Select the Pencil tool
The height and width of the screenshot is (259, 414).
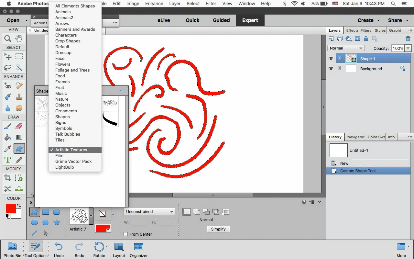(x=19, y=160)
